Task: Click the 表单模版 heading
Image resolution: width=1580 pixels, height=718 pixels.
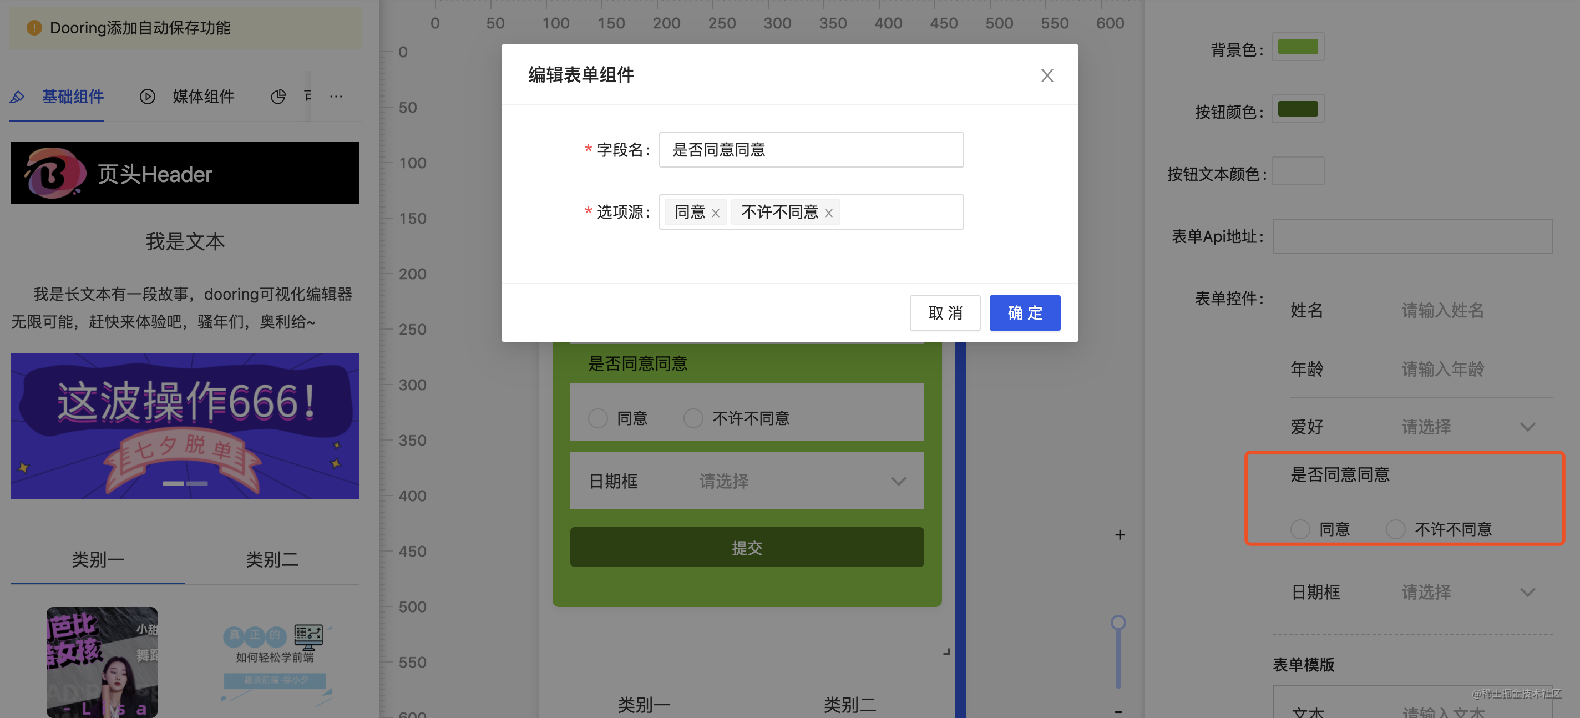Action: coord(1303,665)
